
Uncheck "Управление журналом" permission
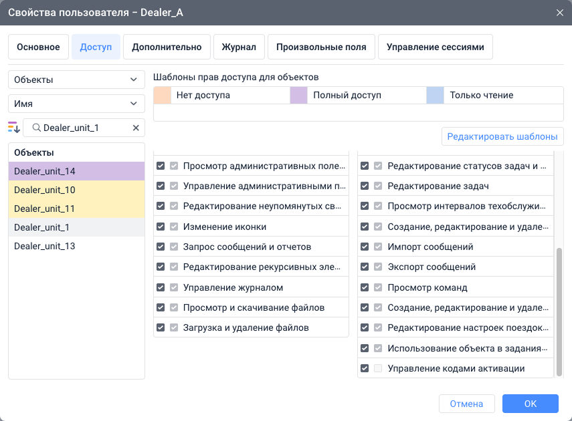click(161, 287)
